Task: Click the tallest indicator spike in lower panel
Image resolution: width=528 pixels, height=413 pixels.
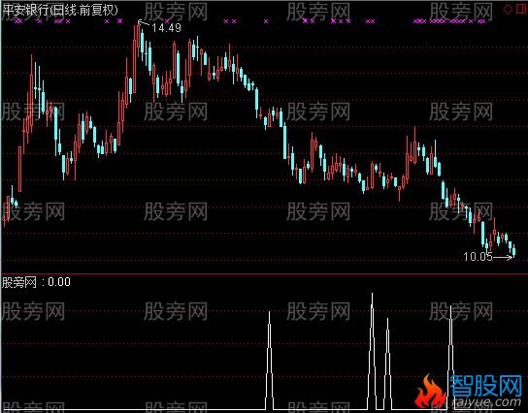Action: (372, 350)
